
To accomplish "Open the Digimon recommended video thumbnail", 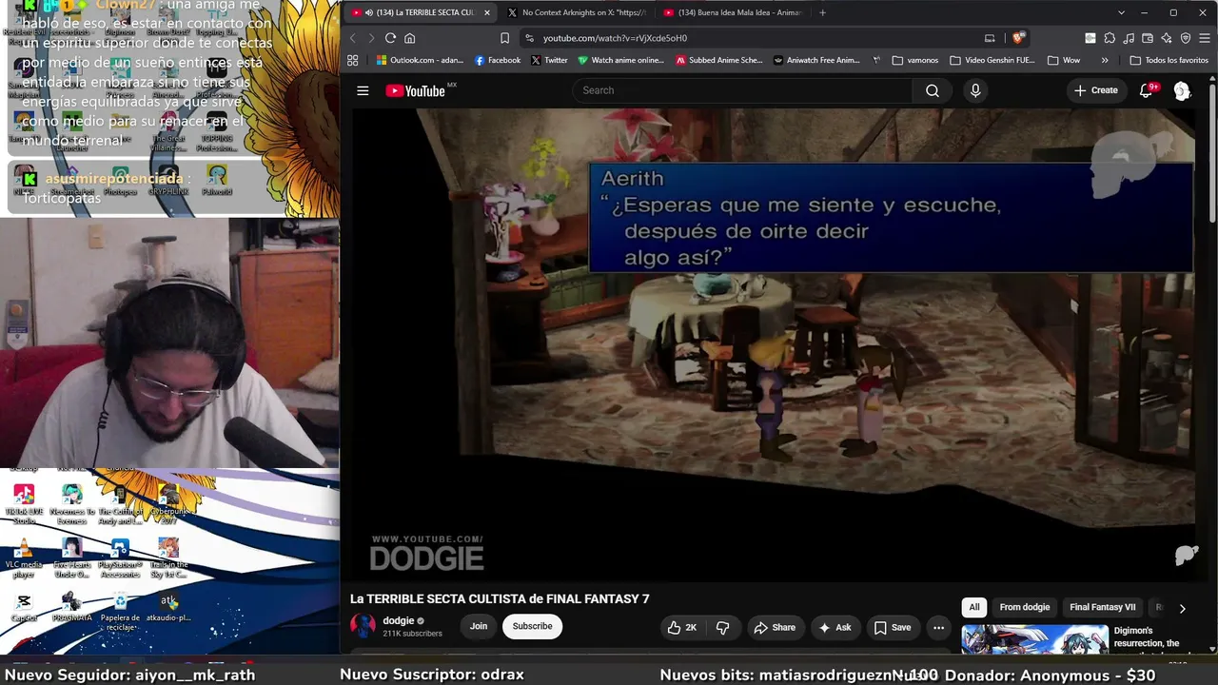I will [x=1034, y=639].
